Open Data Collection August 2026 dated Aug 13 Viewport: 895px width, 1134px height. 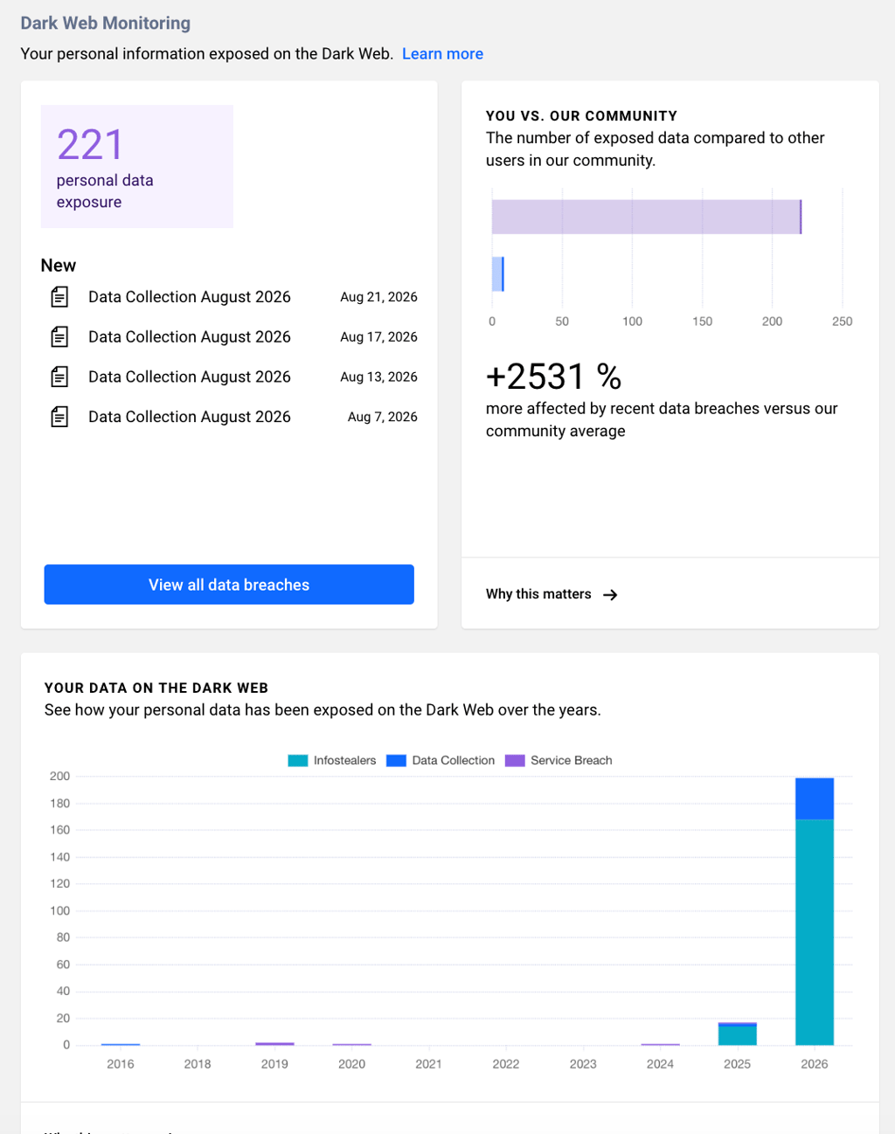pyautogui.click(x=190, y=377)
